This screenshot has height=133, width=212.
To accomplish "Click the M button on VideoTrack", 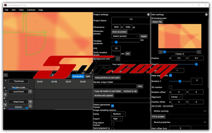I will (30, 102).
